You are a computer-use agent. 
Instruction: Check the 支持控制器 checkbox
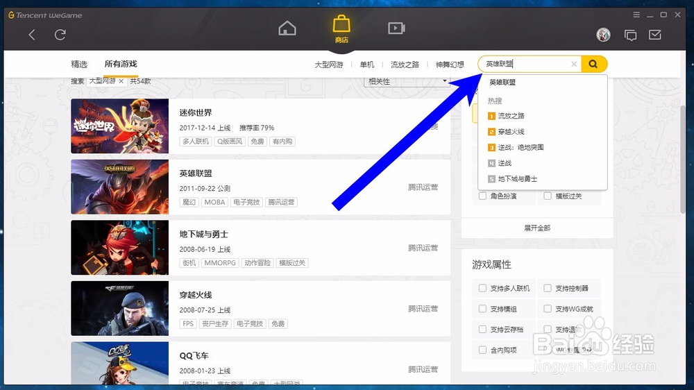point(548,288)
